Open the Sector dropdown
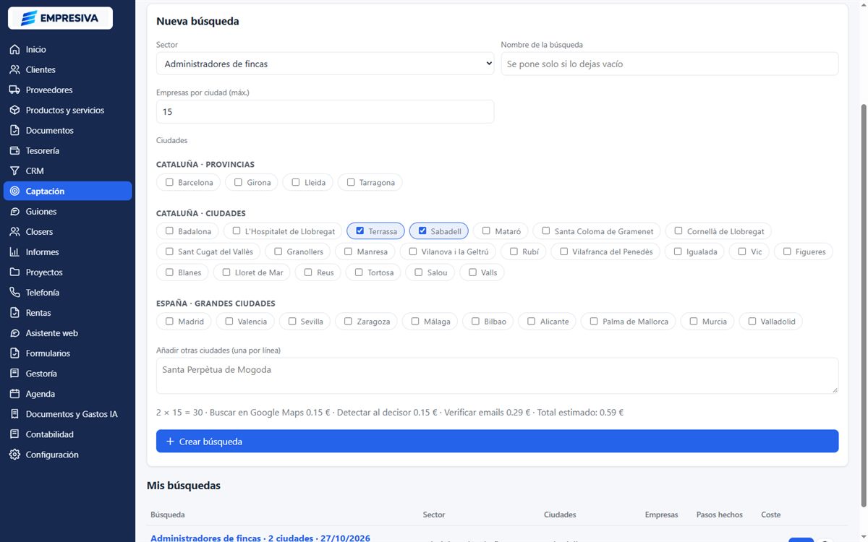 tap(325, 64)
